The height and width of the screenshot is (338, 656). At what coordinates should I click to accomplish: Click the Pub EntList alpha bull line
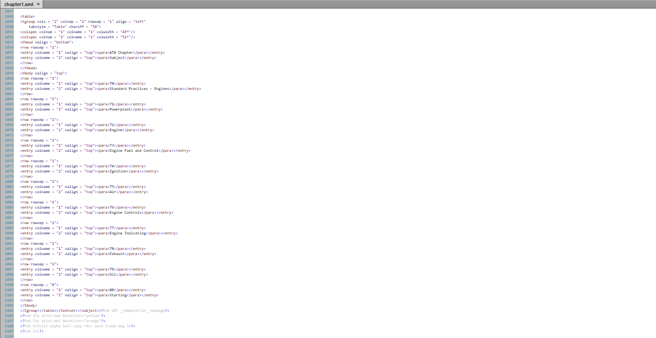coord(77,326)
